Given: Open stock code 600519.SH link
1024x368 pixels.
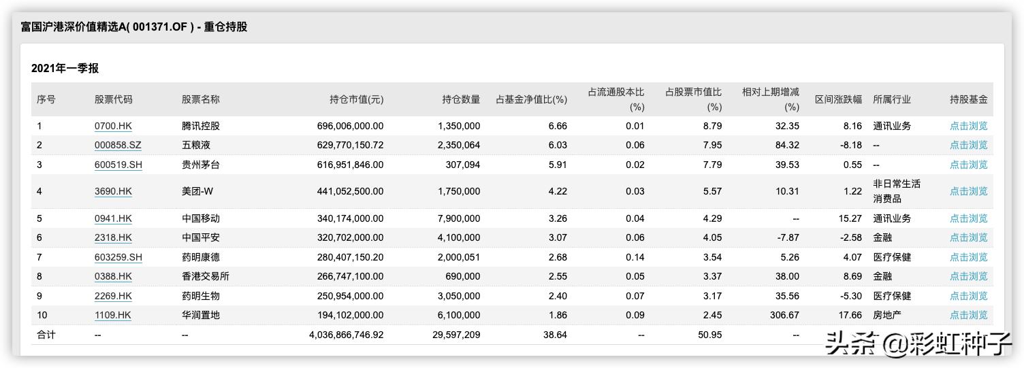Looking at the screenshot, I should pyautogui.click(x=118, y=165).
